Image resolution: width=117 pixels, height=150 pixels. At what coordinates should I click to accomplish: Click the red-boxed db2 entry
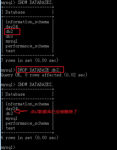(12, 32)
